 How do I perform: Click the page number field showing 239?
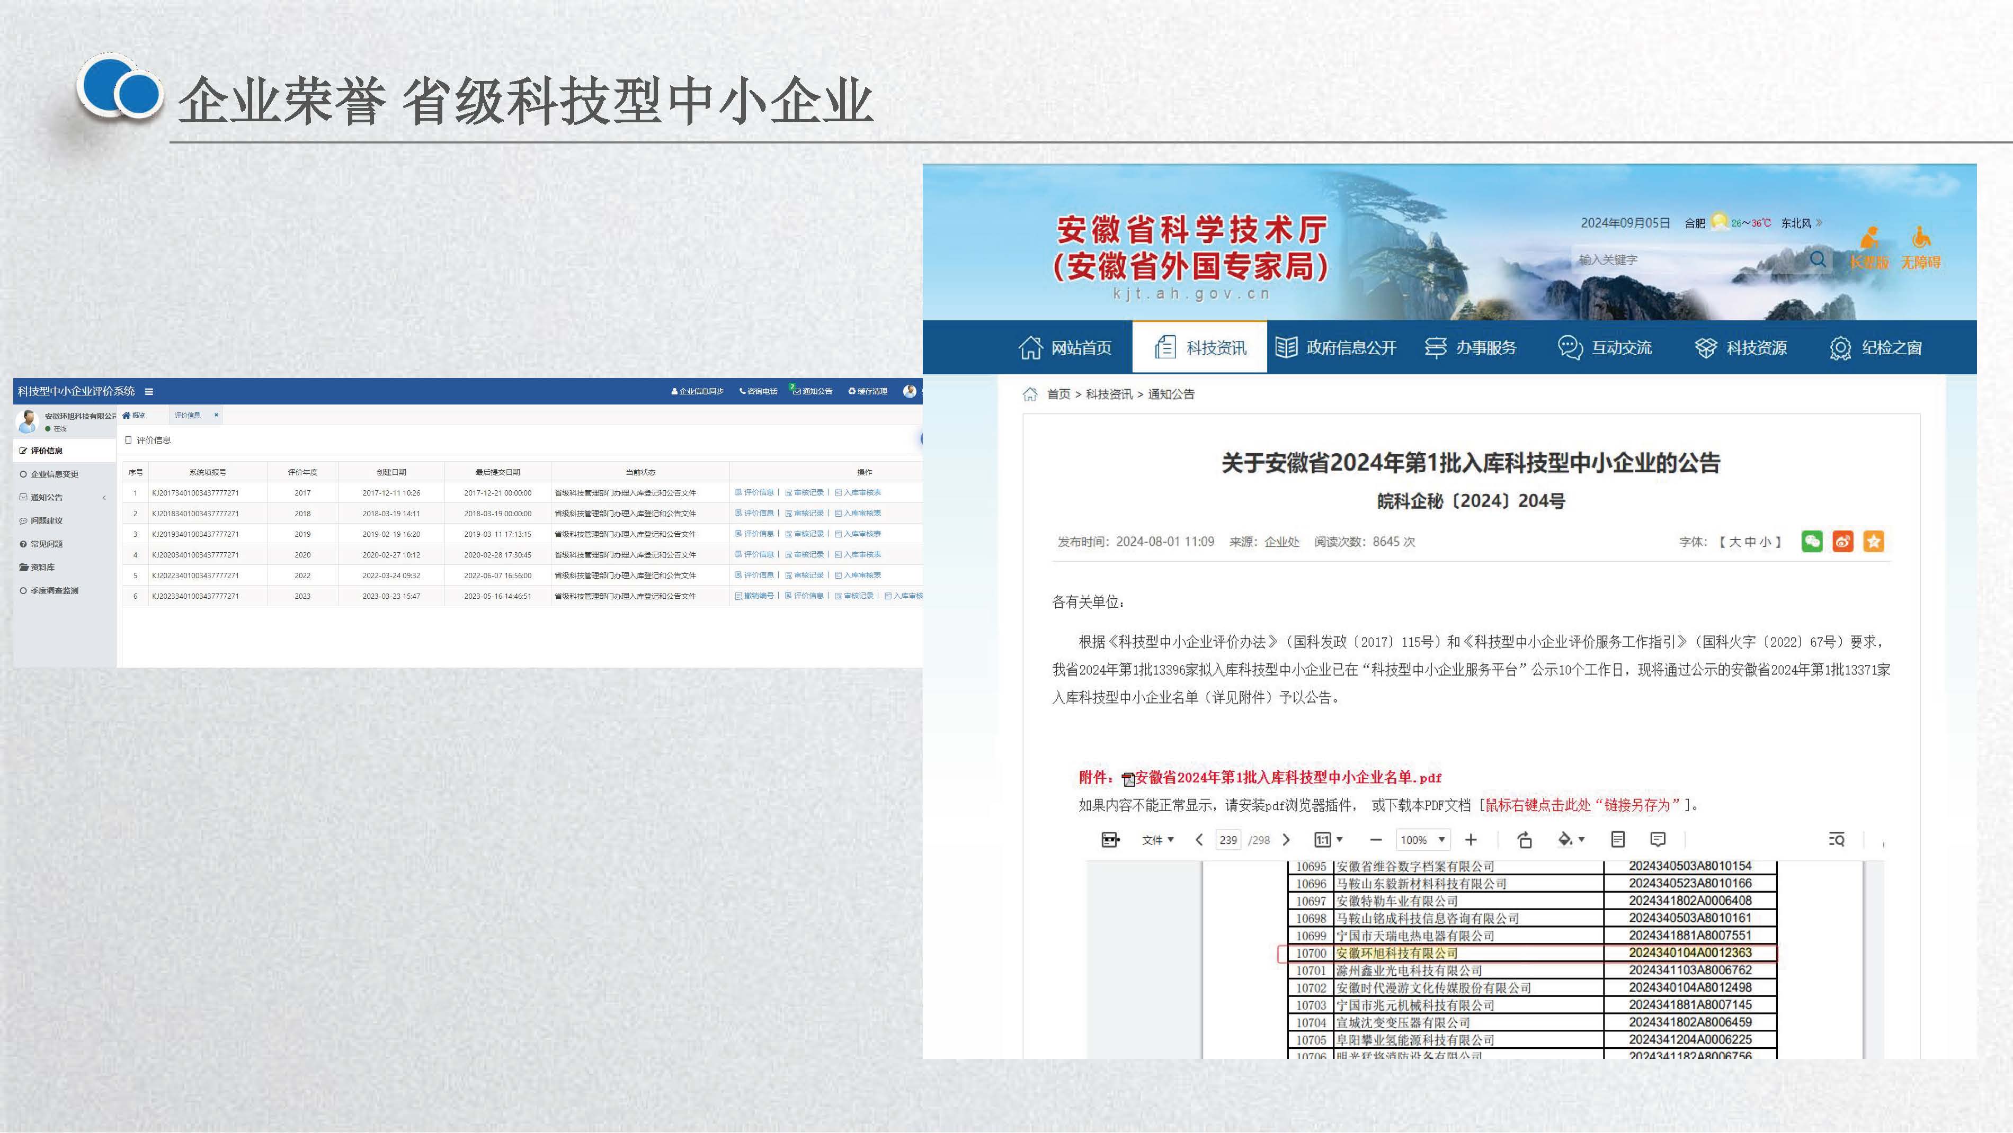tap(1228, 840)
